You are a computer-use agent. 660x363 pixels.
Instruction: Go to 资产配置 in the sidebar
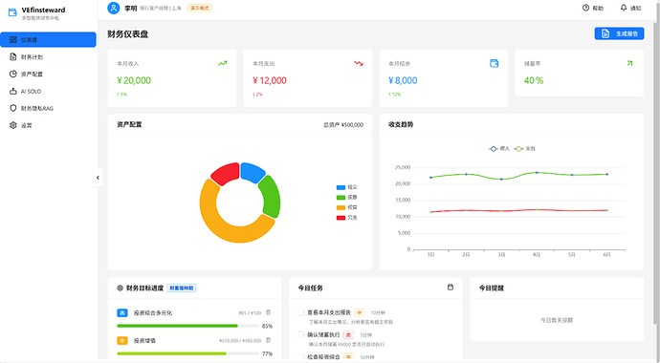[x=48, y=74]
